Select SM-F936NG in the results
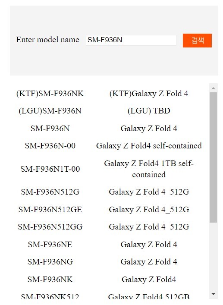Image resolution: width=223 pixels, height=305 pixels. tap(50, 262)
